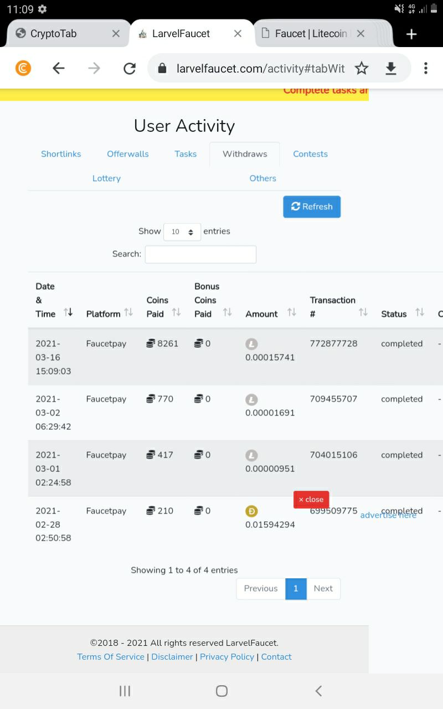Viewport: 443px width, 709px height.
Task: Tap the download icon in address bar
Action: (x=391, y=68)
